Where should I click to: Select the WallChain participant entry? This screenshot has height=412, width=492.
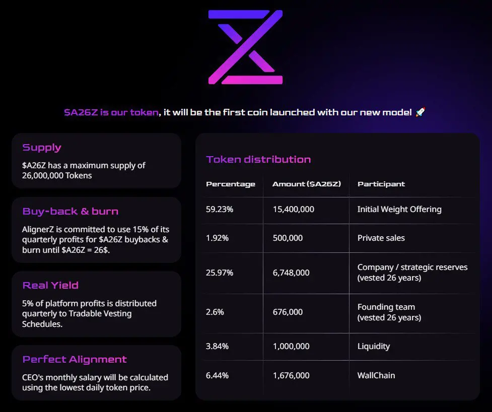376,375
